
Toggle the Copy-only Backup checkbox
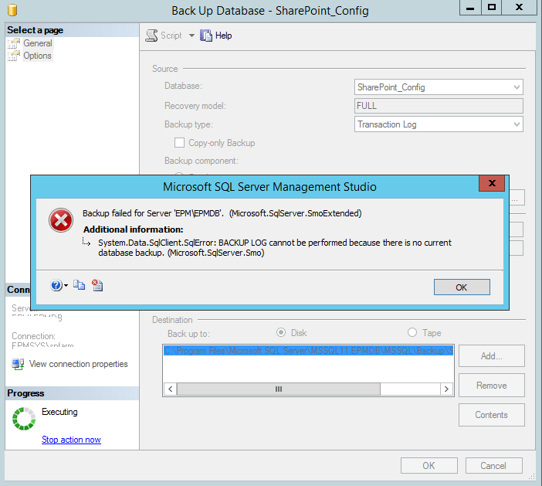[x=179, y=142]
